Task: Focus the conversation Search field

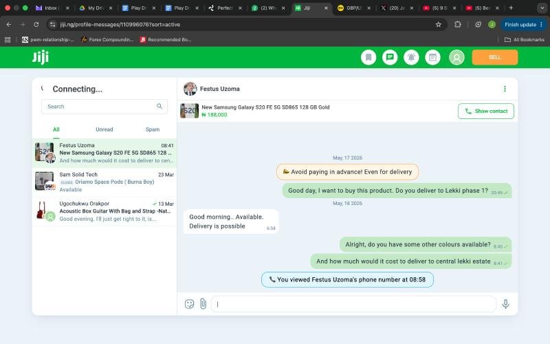Action: tap(104, 107)
